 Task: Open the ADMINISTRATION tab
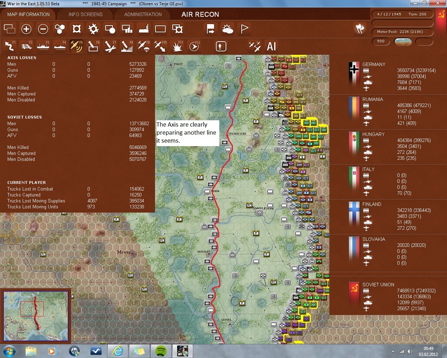click(x=143, y=14)
